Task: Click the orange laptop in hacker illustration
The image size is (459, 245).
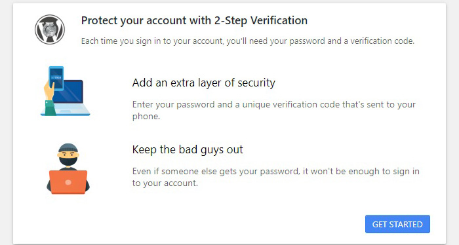Action: (x=68, y=182)
